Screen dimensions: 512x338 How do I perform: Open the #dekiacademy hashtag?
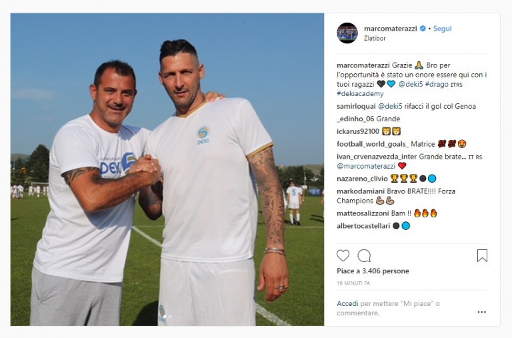click(360, 94)
